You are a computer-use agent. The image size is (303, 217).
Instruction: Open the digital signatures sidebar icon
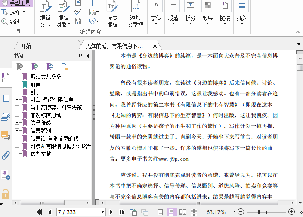[x=6, y=175]
